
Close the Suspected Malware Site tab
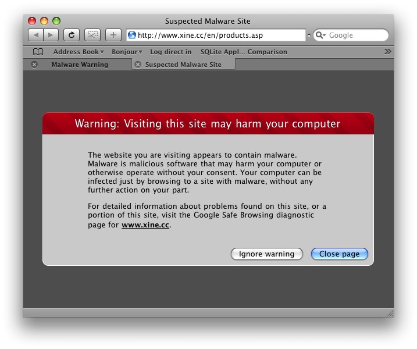tap(138, 65)
